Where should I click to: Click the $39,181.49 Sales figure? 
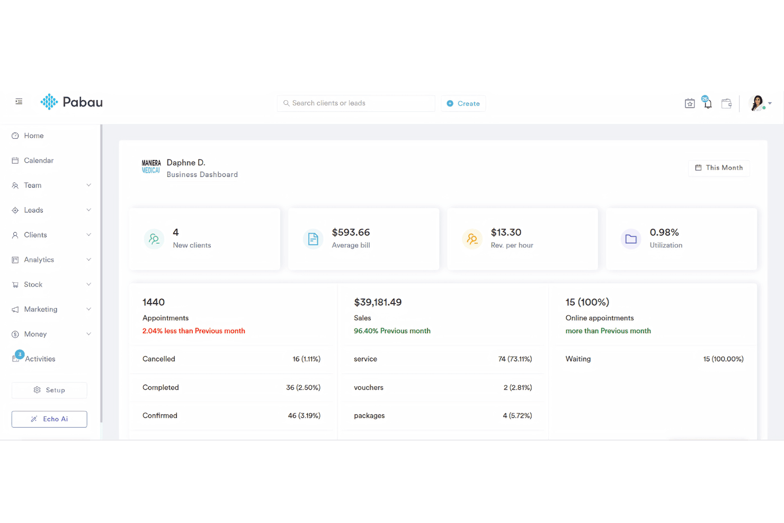coord(378,302)
